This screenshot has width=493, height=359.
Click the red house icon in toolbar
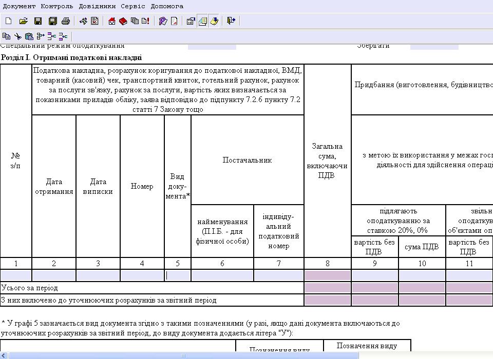pyautogui.click(x=112, y=21)
